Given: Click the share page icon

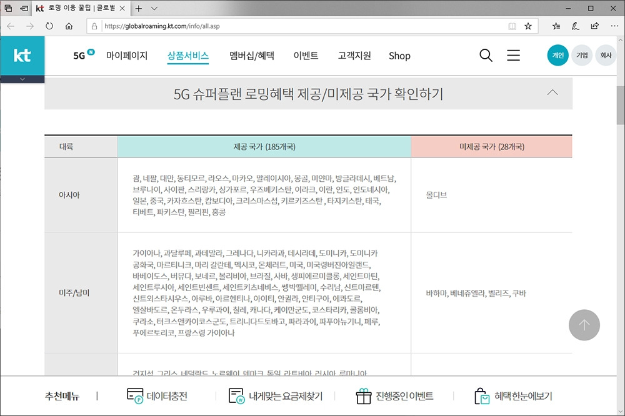Looking at the screenshot, I should (x=595, y=26).
